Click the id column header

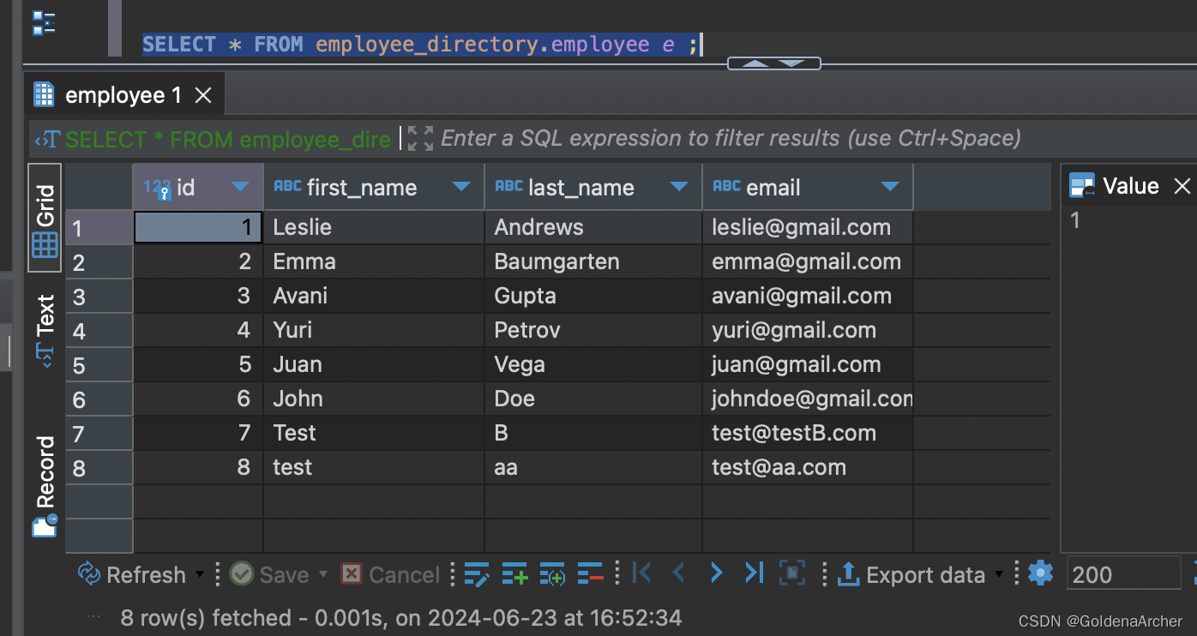tap(198, 187)
